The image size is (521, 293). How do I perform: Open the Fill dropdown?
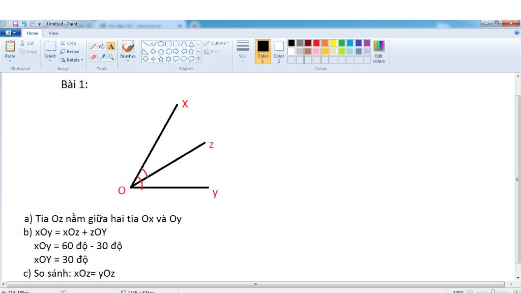[212, 51]
